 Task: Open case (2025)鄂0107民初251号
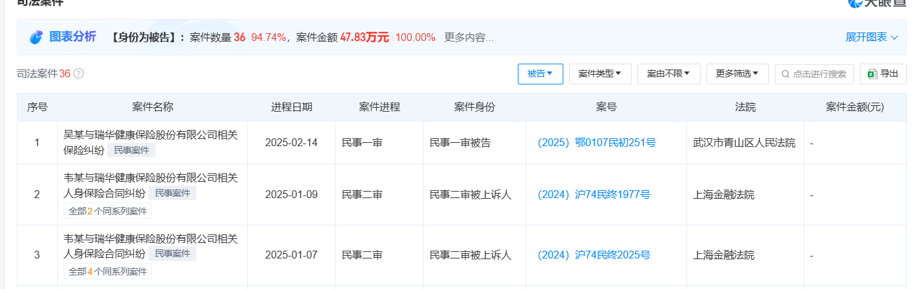pyautogui.click(x=597, y=143)
